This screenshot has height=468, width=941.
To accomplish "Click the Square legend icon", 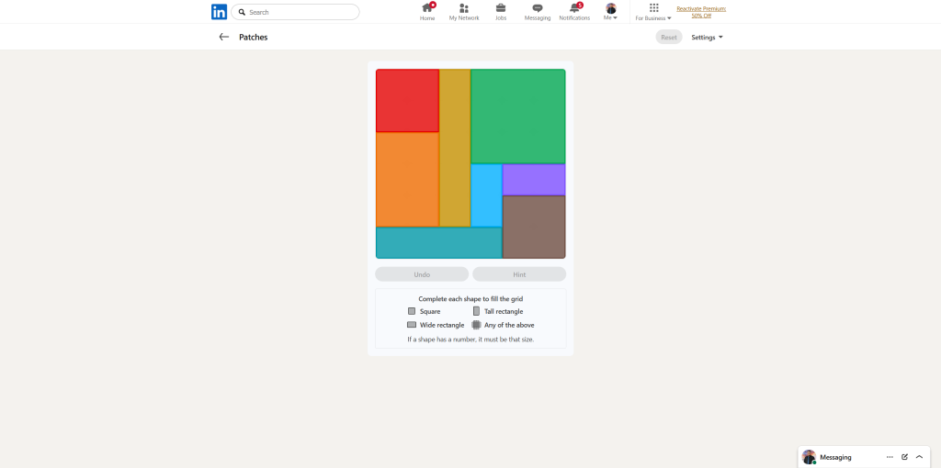I will (x=412, y=311).
